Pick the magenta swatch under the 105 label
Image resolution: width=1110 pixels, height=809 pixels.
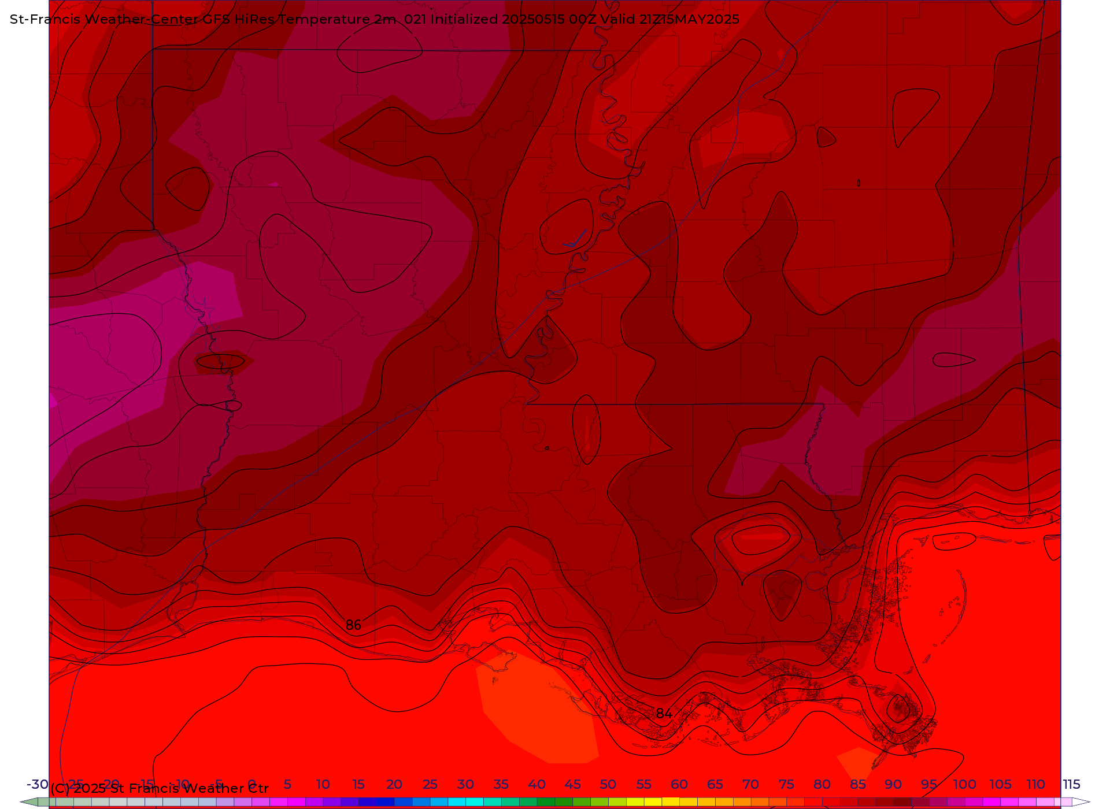click(x=991, y=802)
